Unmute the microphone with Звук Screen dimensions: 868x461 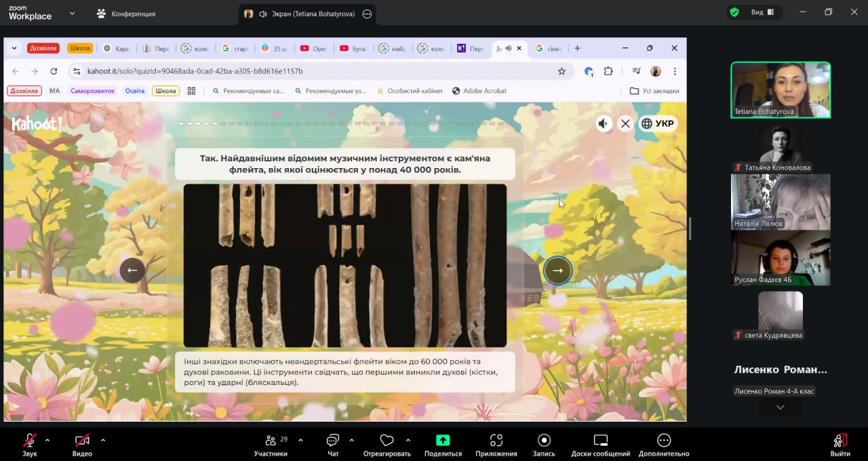tap(29, 441)
